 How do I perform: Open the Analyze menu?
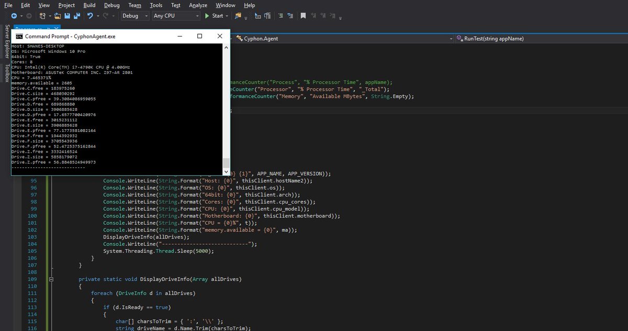[198, 5]
